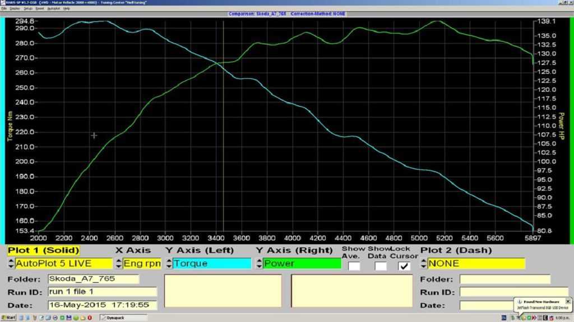Click the Plot 2 stepper arrows
The width and height of the screenshot is (574, 322).
(x=424, y=263)
